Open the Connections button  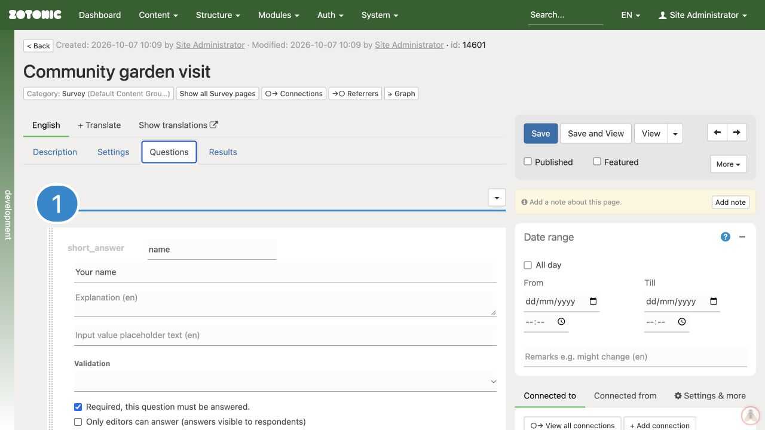pyautogui.click(x=294, y=93)
